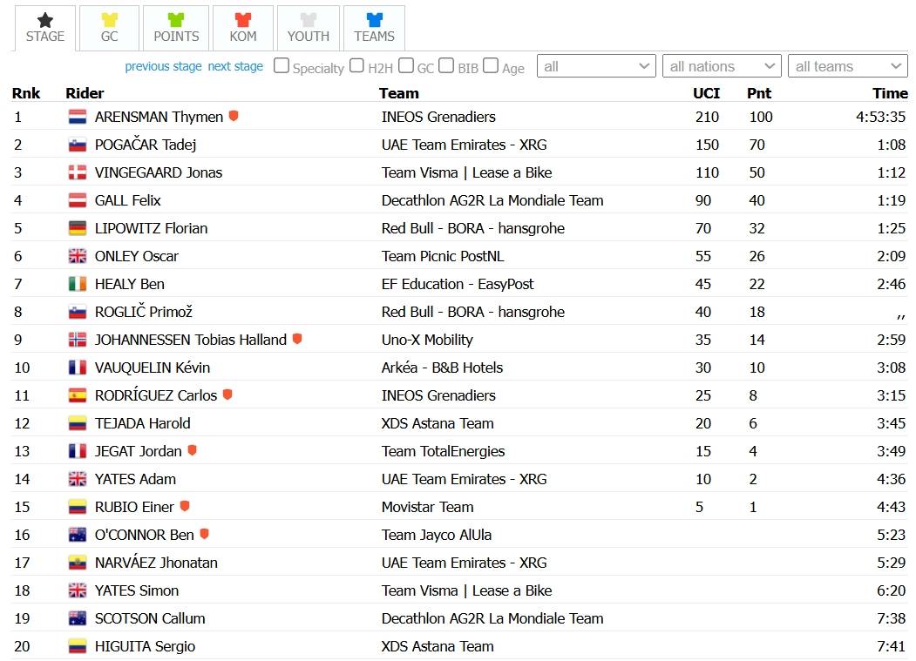The width and height of the screenshot is (916, 661).
Task: Click orange badge beside JOHANNESSEN Tobias Halland
Action: pos(297,339)
